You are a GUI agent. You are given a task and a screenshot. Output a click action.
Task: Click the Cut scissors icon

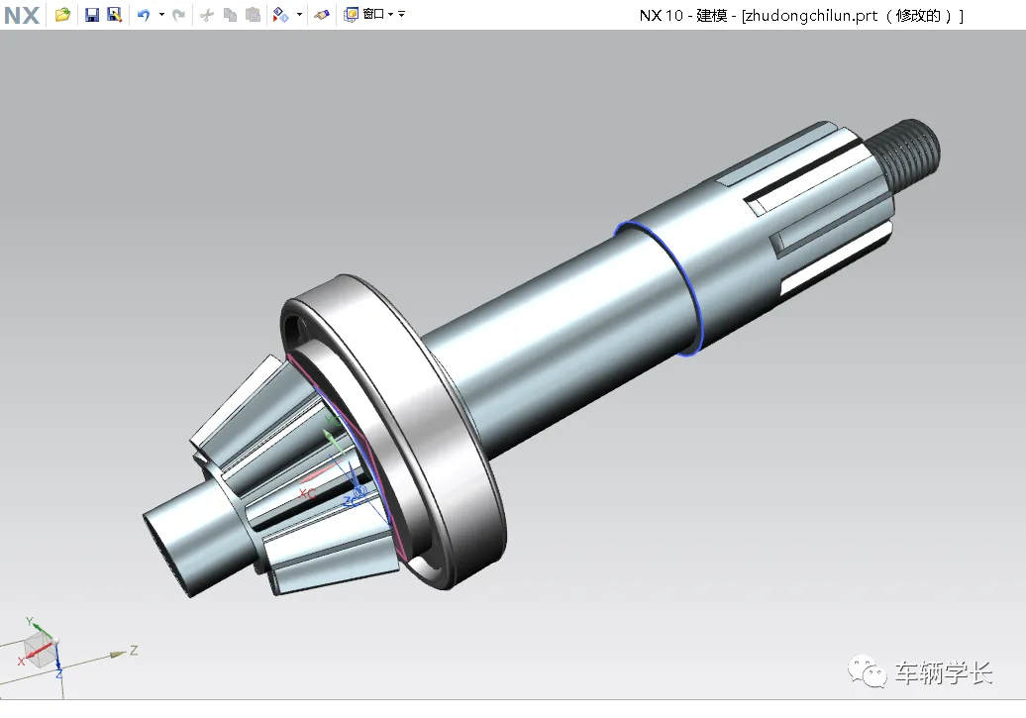[x=207, y=15]
